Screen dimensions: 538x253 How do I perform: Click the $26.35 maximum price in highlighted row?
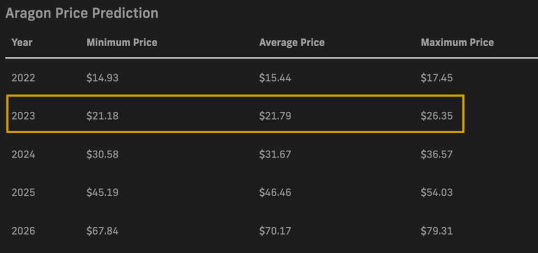tap(437, 116)
